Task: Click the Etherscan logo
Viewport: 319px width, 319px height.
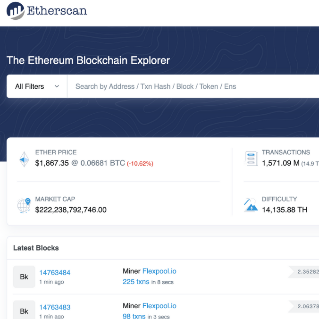Action: 47,11
